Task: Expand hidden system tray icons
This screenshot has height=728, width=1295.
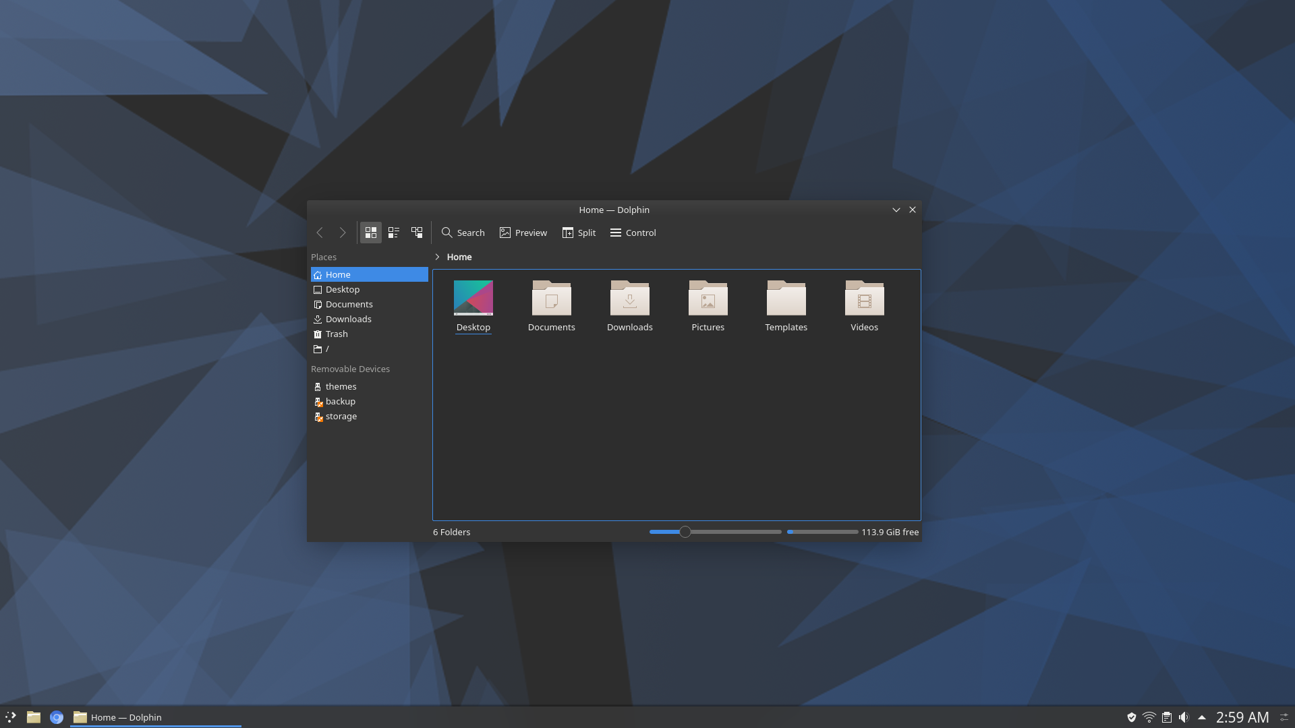Action: [x=1201, y=717]
